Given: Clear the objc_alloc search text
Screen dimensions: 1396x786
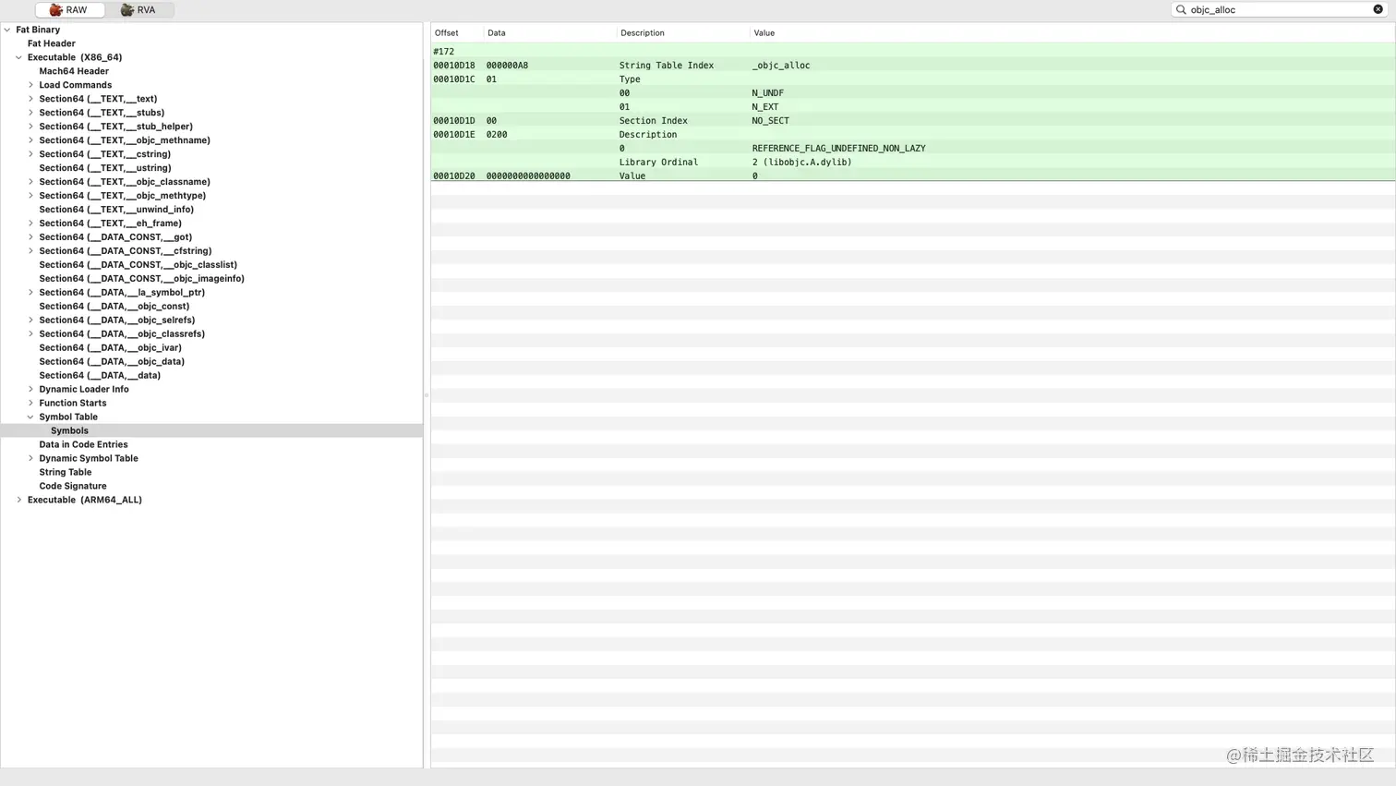Looking at the screenshot, I should point(1378,10).
